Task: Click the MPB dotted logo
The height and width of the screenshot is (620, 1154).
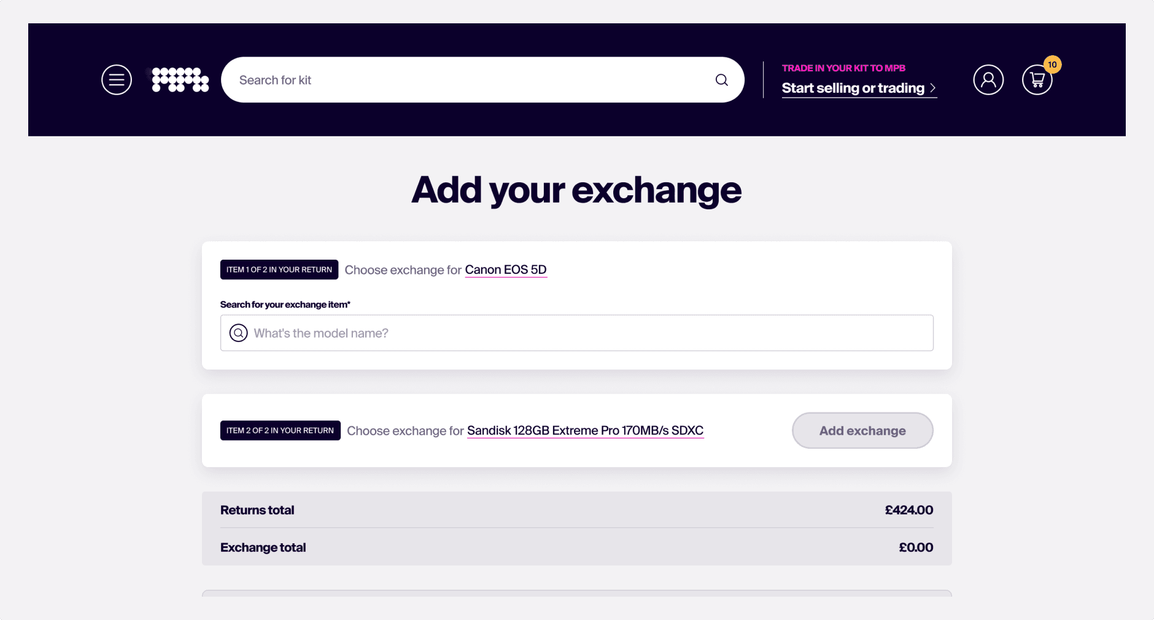Action: pyautogui.click(x=180, y=80)
